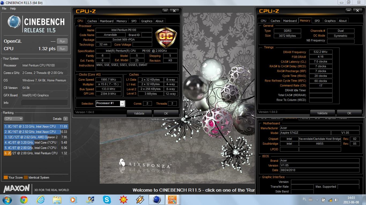Open Mainboard tab in right CPU-Z window
366x205 pixels.
(290, 21)
